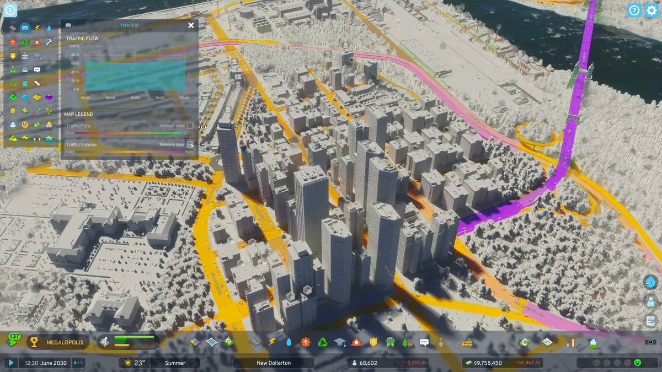Open the city Statistics chart icon
Screen dimensions: 662x372
tap(570, 342)
